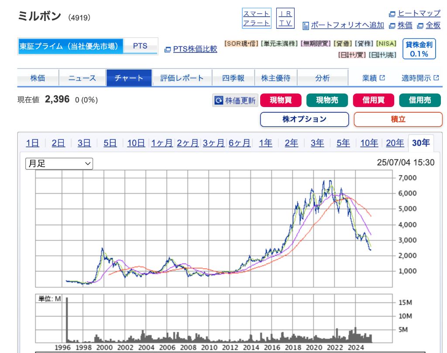Select the 1ヶ月 chart range
447x353 pixels.
point(162,143)
